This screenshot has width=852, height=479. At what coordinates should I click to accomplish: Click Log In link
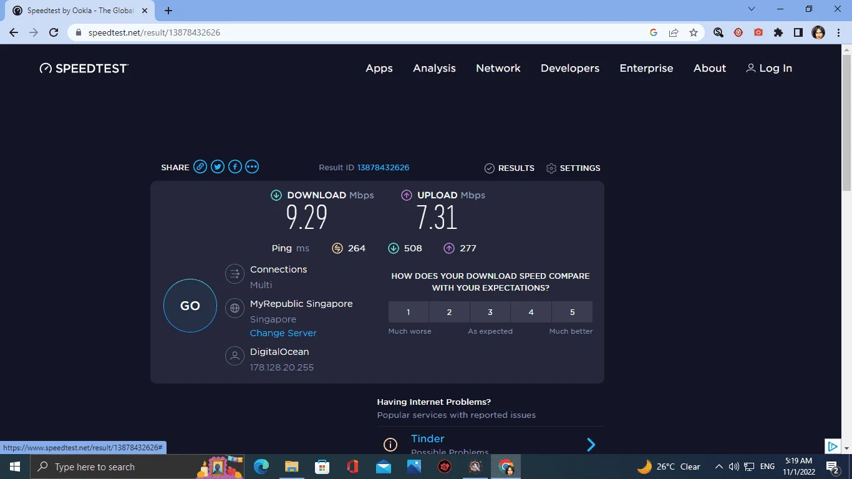click(x=769, y=69)
